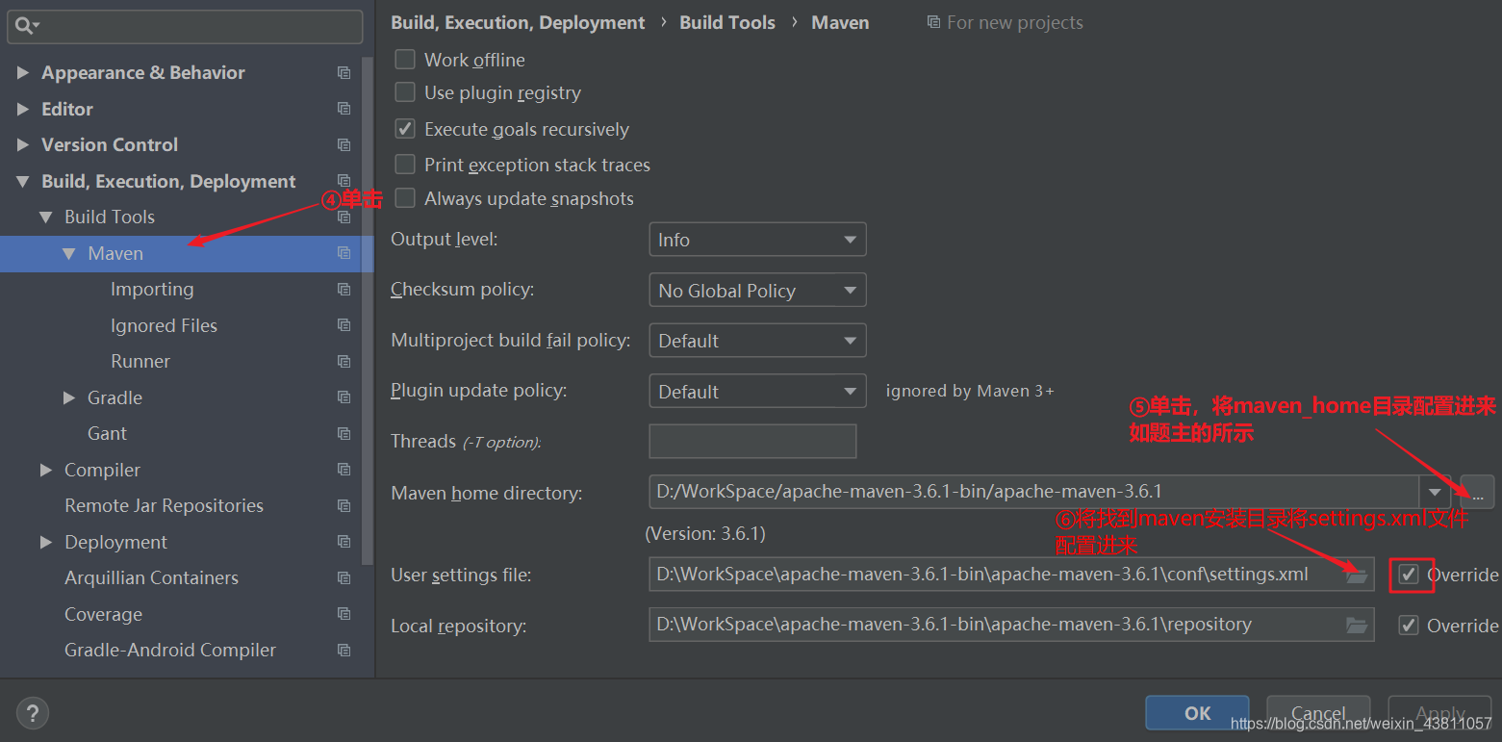Expand Gradle tree node arrow
The width and height of the screenshot is (1502, 742).
pos(69,397)
